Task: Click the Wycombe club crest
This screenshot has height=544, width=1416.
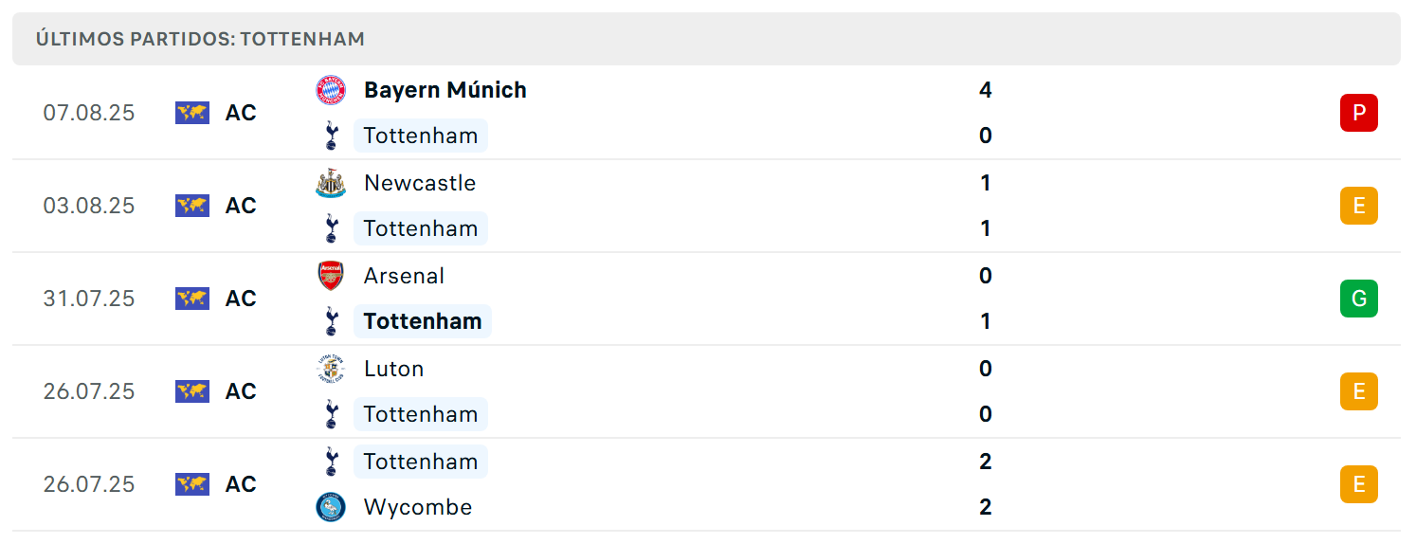Action: (x=331, y=507)
